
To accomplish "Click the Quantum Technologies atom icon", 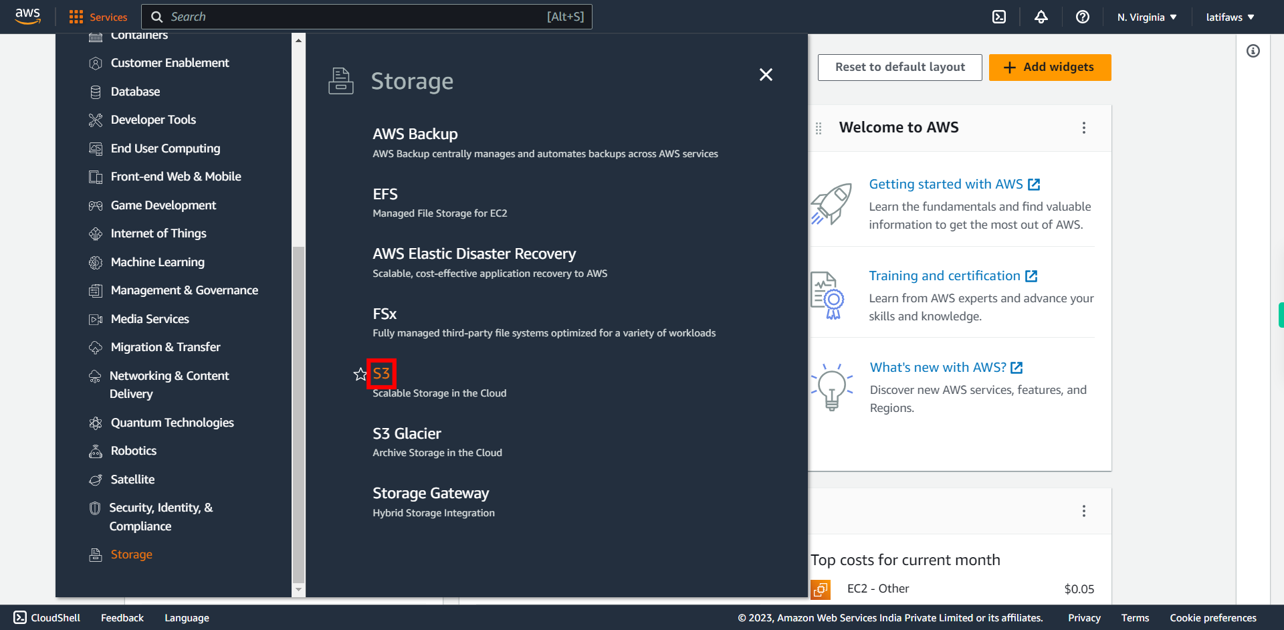I will (96, 423).
